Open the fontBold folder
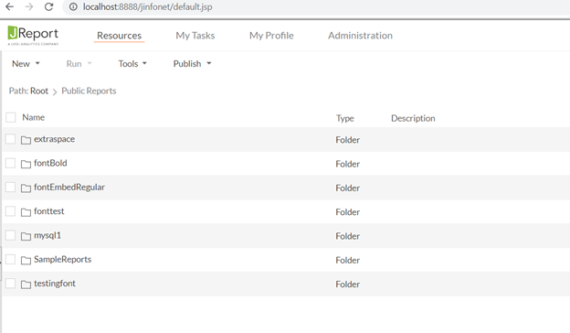This screenshot has height=333, width=570. point(50,163)
